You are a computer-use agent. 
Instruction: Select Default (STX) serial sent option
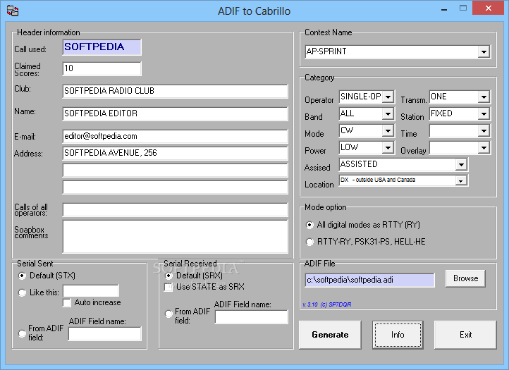pos(22,276)
